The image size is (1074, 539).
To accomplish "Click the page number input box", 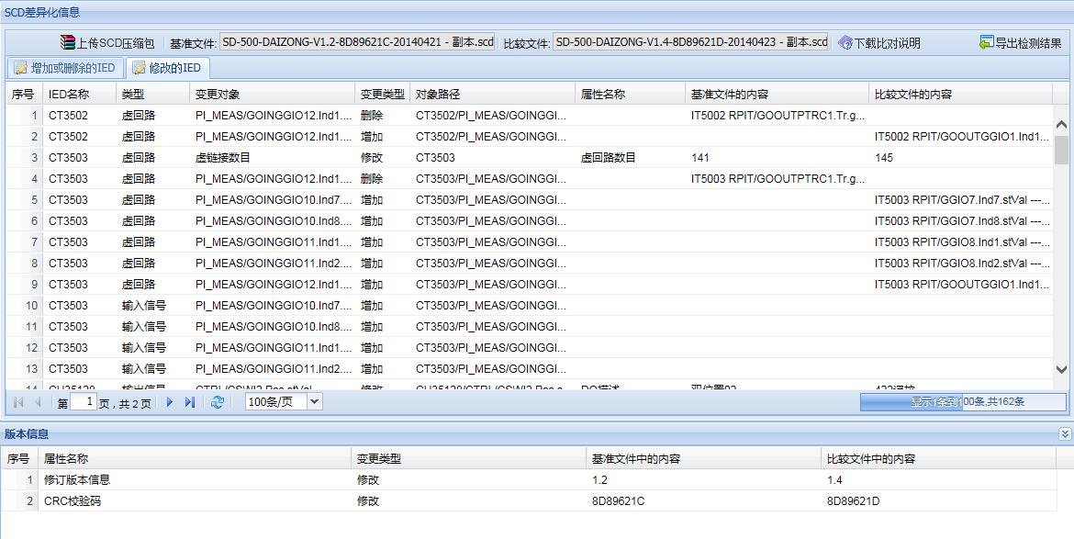I will (84, 402).
